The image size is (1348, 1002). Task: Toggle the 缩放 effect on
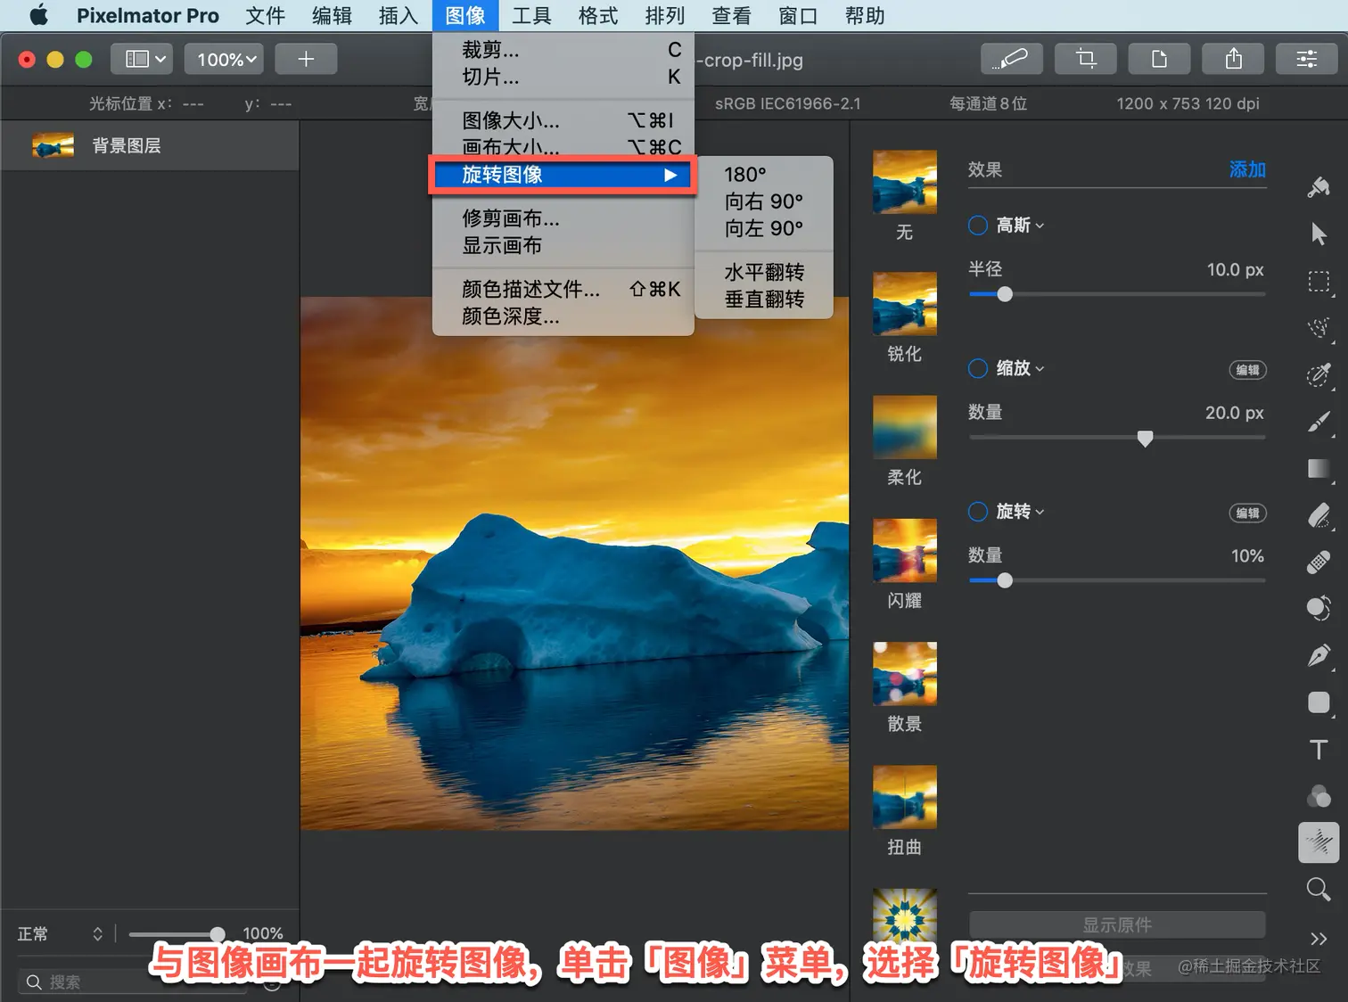978,368
